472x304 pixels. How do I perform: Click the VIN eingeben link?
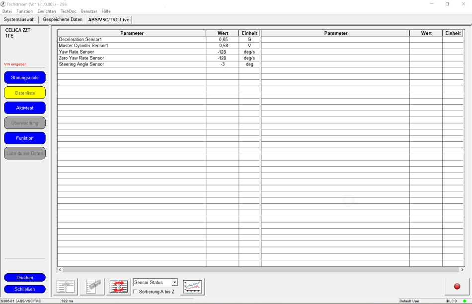coord(15,64)
